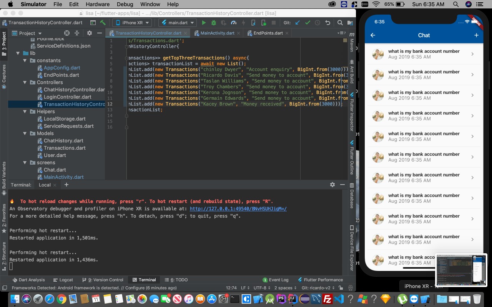The width and height of the screenshot is (492, 307).
Task: Open LoginController.dart in project tree
Action: tap(67, 97)
